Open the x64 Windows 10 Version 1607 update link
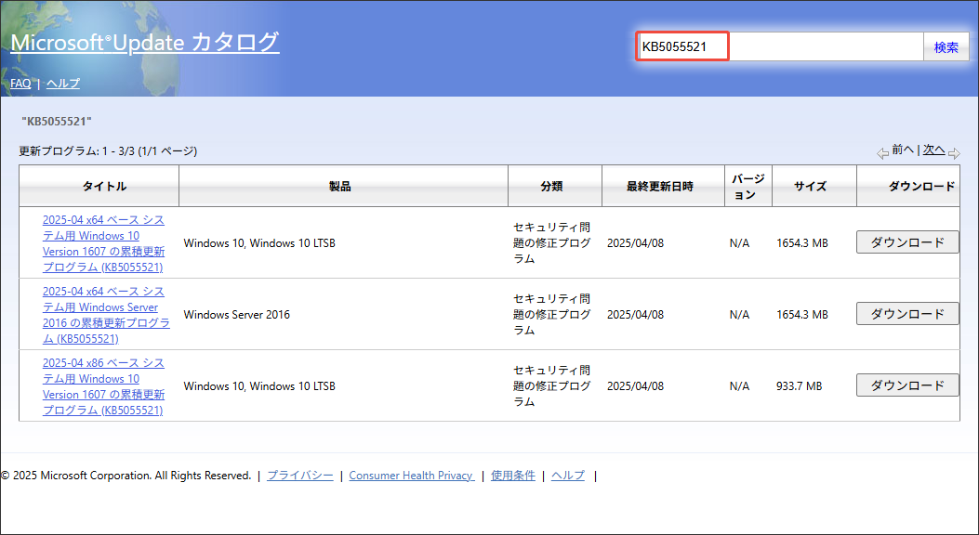 coord(103,243)
